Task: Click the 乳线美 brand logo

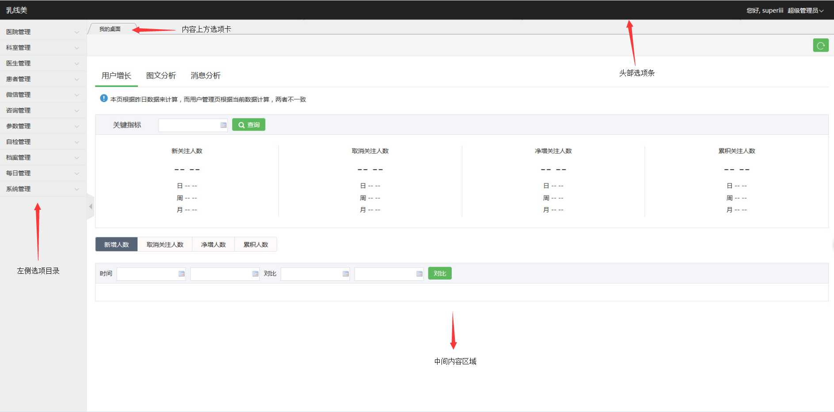Action: tap(17, 10)
